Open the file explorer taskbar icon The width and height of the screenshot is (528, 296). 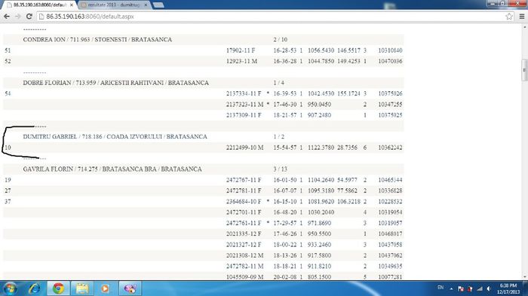pyautogui.click(x=81, y=288)
